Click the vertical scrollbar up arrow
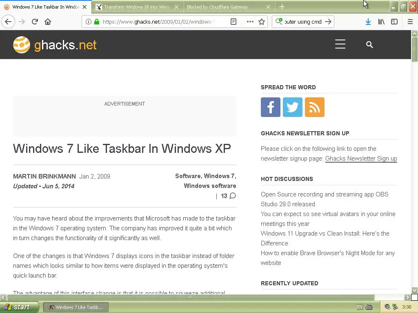The height and width of the screenshot is (313, 418). point(414,33)
